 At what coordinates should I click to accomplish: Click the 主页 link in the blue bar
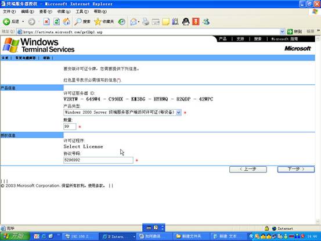click(x=5, y=58)
